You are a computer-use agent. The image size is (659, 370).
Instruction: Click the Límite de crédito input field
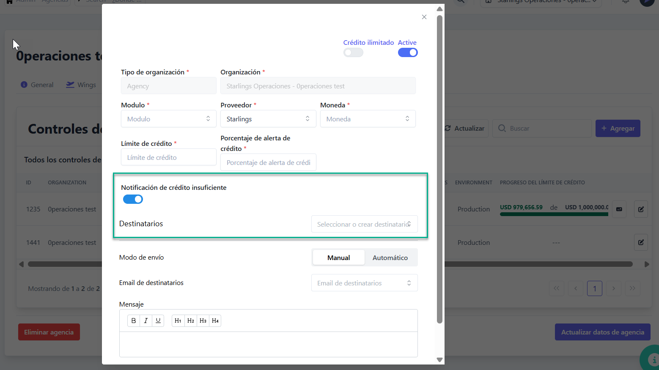pyautogui.click(x=168, y=157)
